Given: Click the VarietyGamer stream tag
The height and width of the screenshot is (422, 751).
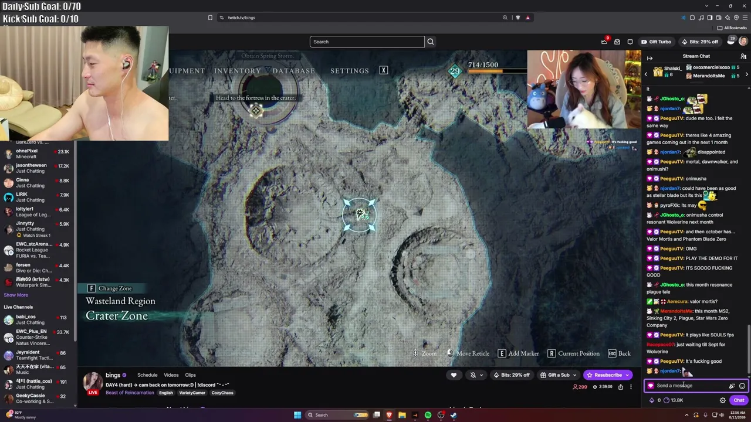Looking at the screenshot, I should click(192, 393).
